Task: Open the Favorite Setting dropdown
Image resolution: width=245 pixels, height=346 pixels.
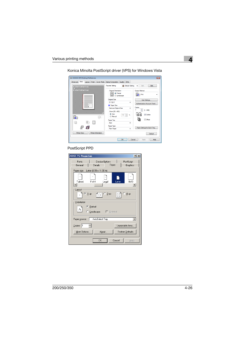Action: [x=130, y=86]
